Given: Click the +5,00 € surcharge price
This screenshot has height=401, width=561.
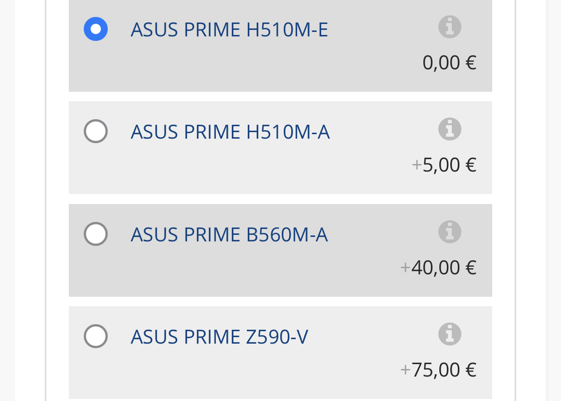Looking at the screenshot, I should [444, 165].
